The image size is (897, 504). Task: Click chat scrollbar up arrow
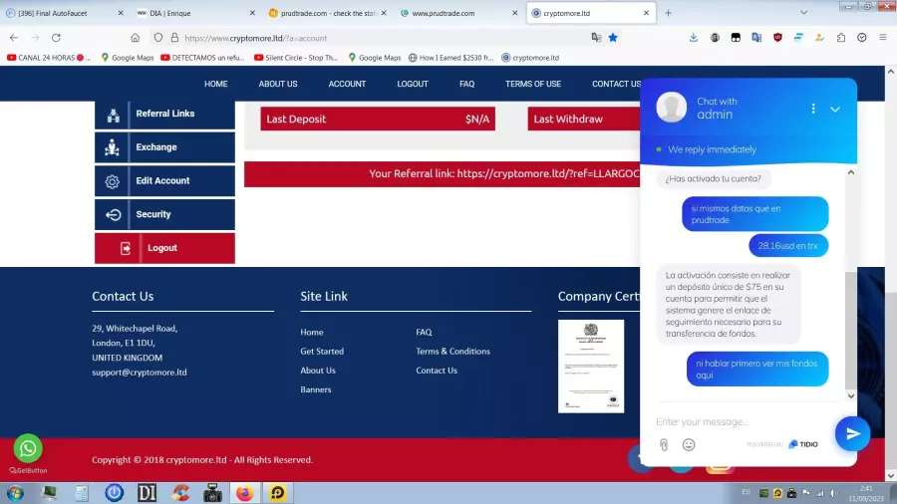[x=851, y=172]
